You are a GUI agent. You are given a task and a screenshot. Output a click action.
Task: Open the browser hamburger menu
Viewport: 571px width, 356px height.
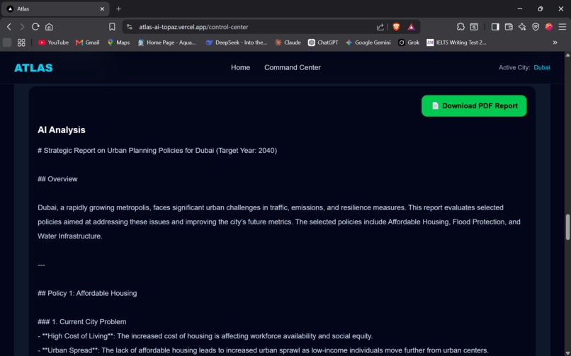pyautogui.click(x=562, y=27)
